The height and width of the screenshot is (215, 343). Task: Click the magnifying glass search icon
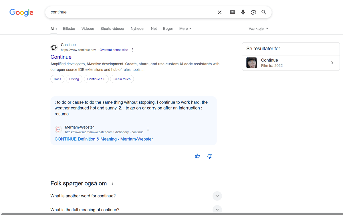(264, 12)
